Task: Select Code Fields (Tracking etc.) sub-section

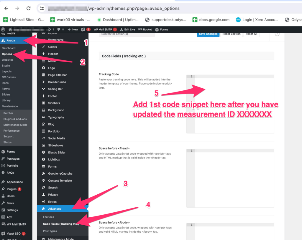Action: tap(61, 224)
